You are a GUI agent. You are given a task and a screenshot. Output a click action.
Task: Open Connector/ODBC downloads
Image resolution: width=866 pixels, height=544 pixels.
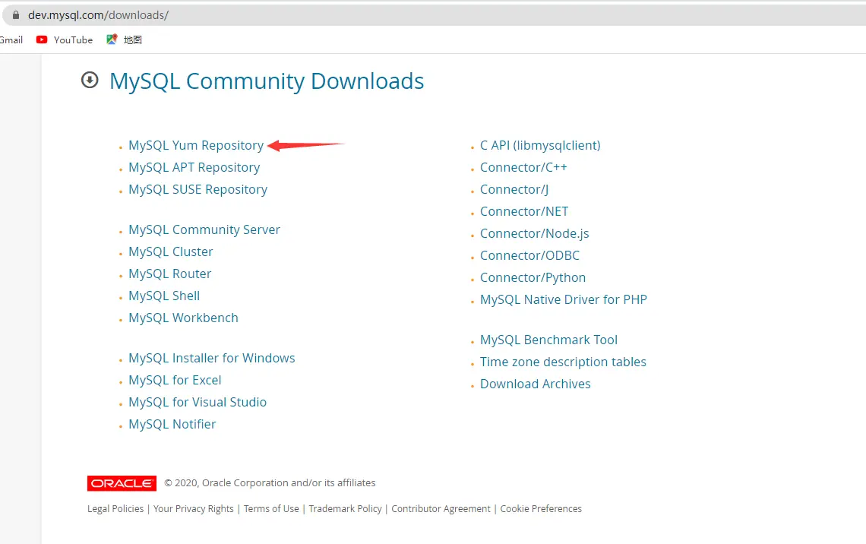tap(529, 256)
